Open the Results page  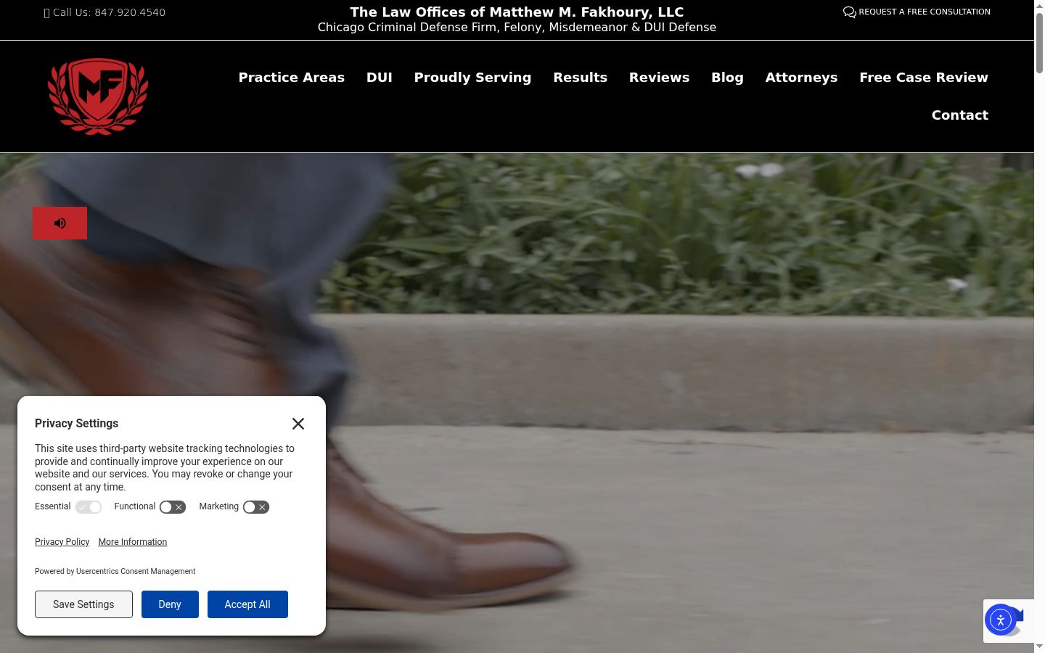tap(580, 78)
